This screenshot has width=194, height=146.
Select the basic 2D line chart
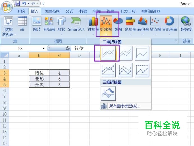[x=108, y=53]
